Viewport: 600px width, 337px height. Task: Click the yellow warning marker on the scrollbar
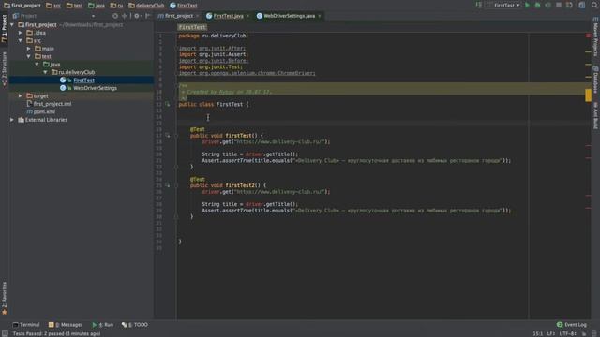588,95
